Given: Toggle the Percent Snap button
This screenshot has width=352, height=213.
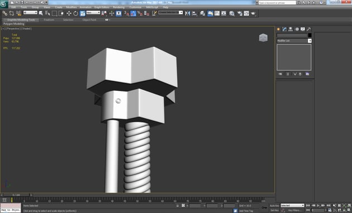Looking at the screenshot, I should (x=140, y=13).
